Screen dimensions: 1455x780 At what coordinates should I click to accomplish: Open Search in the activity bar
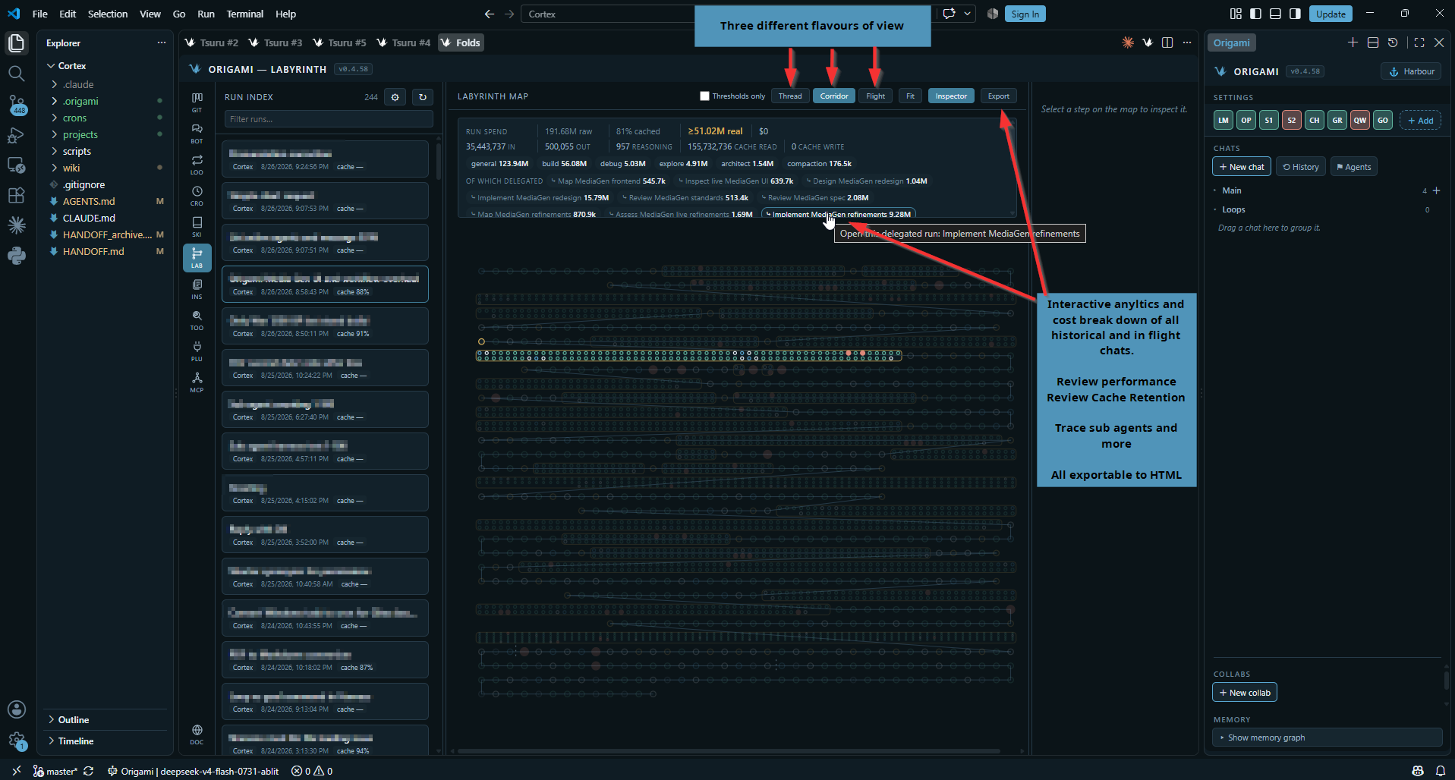point(16,74)
